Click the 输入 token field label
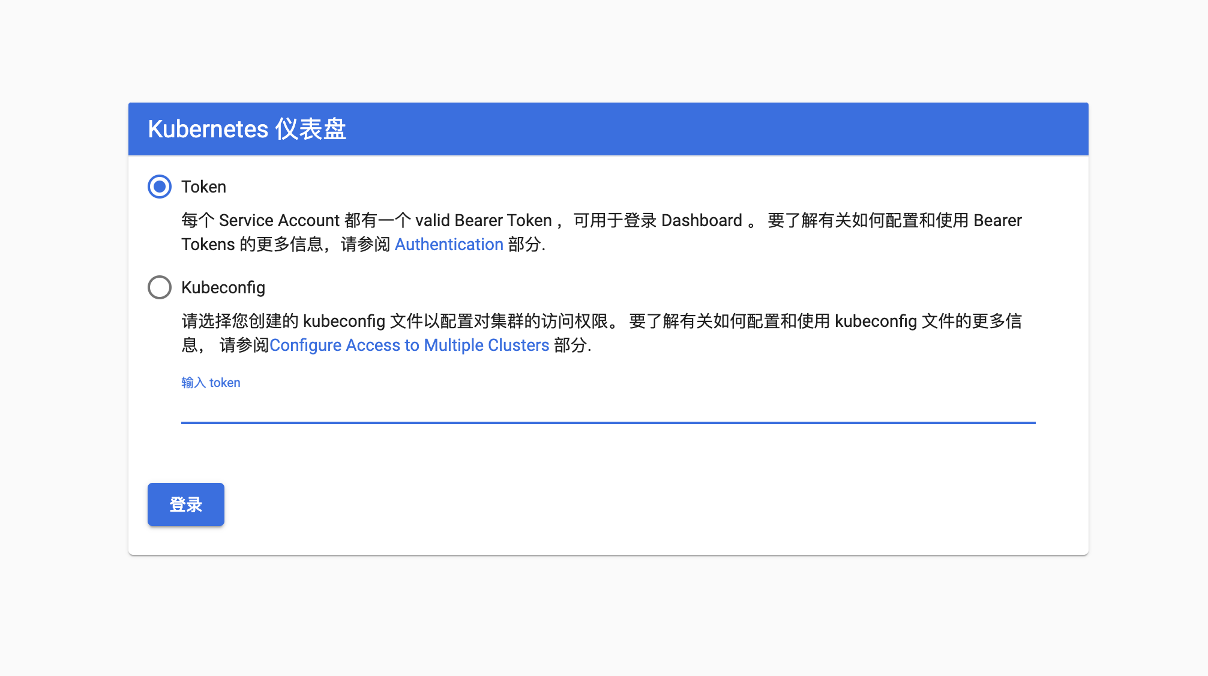The image size is (1208, 676). point(211,383)
